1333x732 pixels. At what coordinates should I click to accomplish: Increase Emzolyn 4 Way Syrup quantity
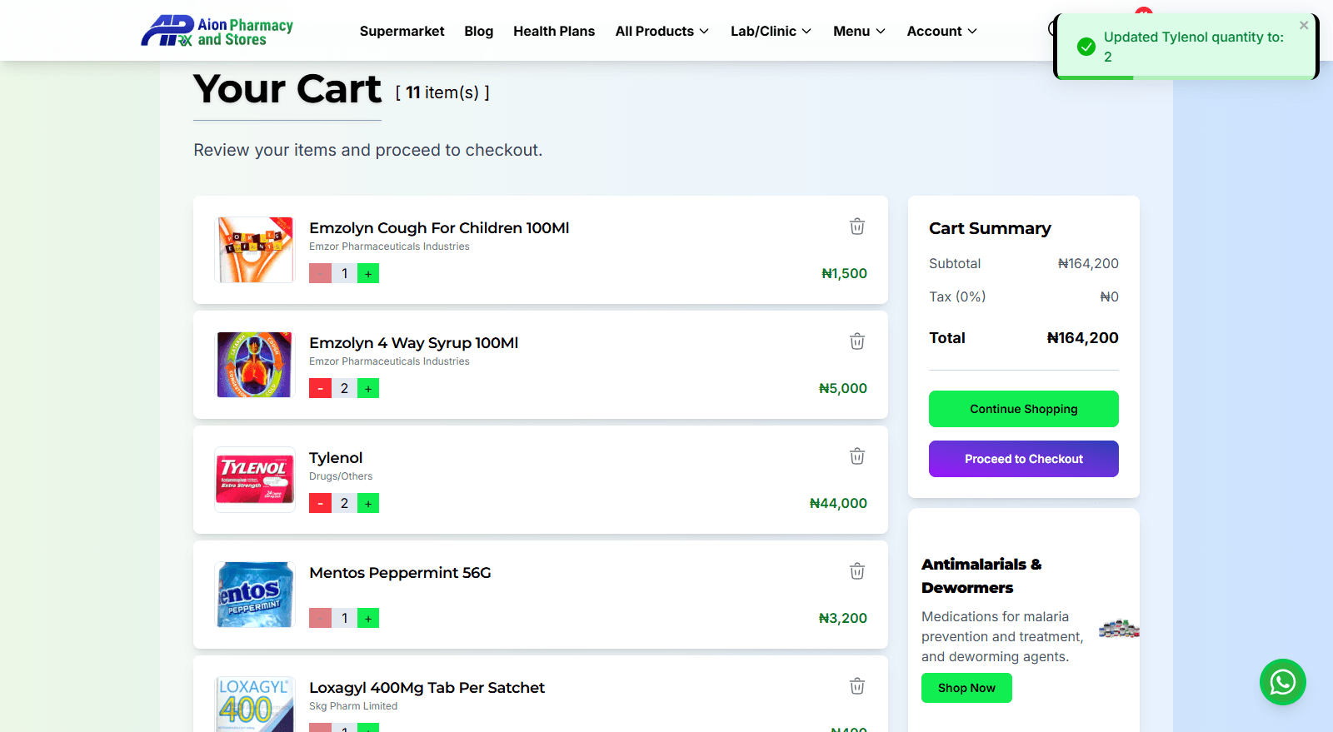click(368, 388)
